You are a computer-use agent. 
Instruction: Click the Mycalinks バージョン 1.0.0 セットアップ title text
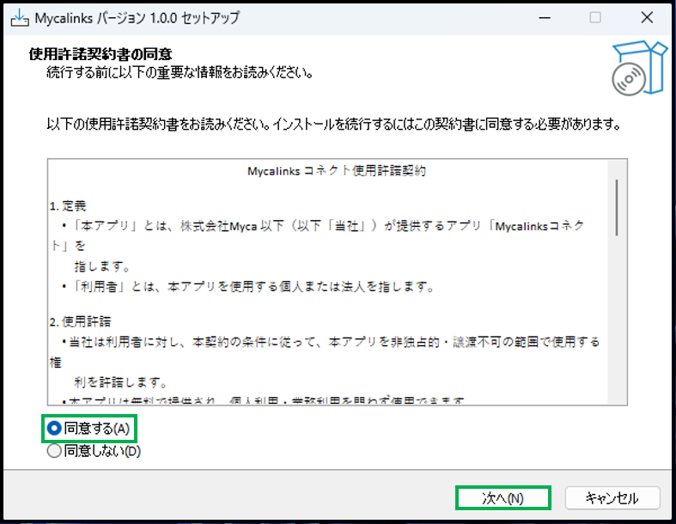coord(137,18)
